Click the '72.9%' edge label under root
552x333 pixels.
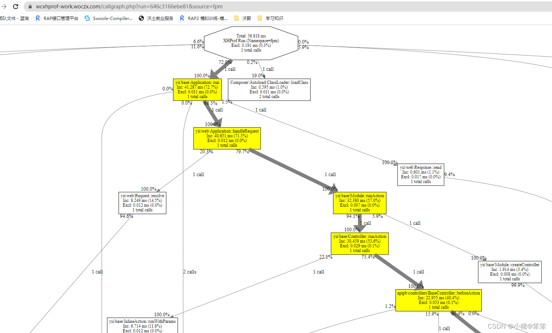(225, 62)
